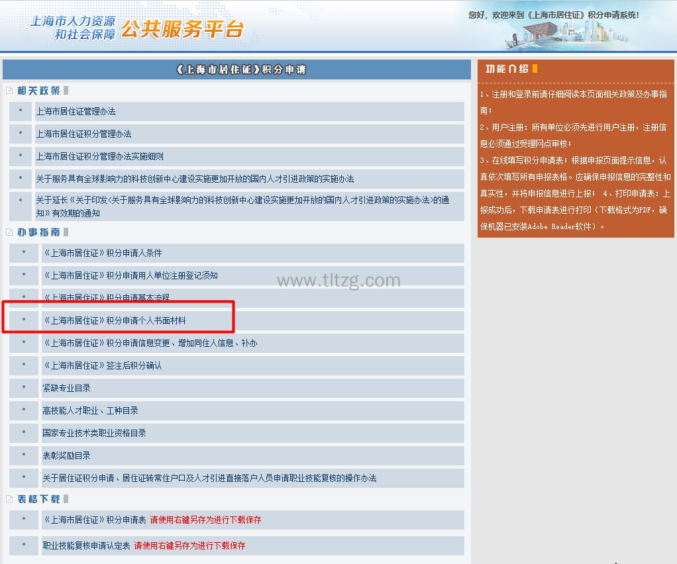Click the 表格下载 section header icon
Image resolution: width=677 pixels, height=564 pixels.
click(x=9, y=499)
